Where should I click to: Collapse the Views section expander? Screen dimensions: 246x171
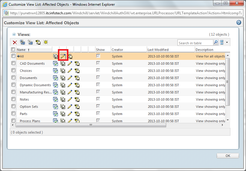pyautogui.click(x=14, y=34)
